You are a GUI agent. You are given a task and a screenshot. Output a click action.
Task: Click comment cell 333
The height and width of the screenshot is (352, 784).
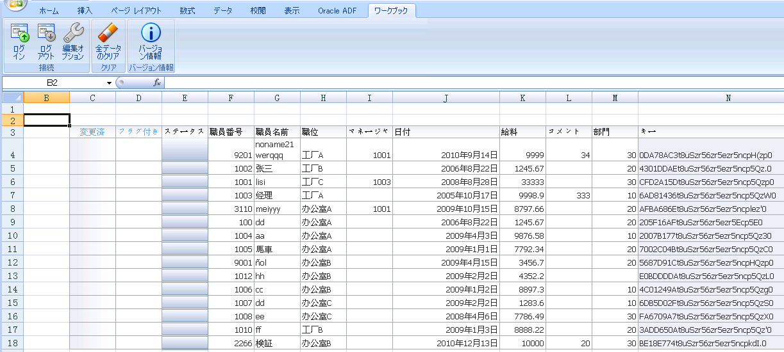pyautogui.click(x=569, y=195)
